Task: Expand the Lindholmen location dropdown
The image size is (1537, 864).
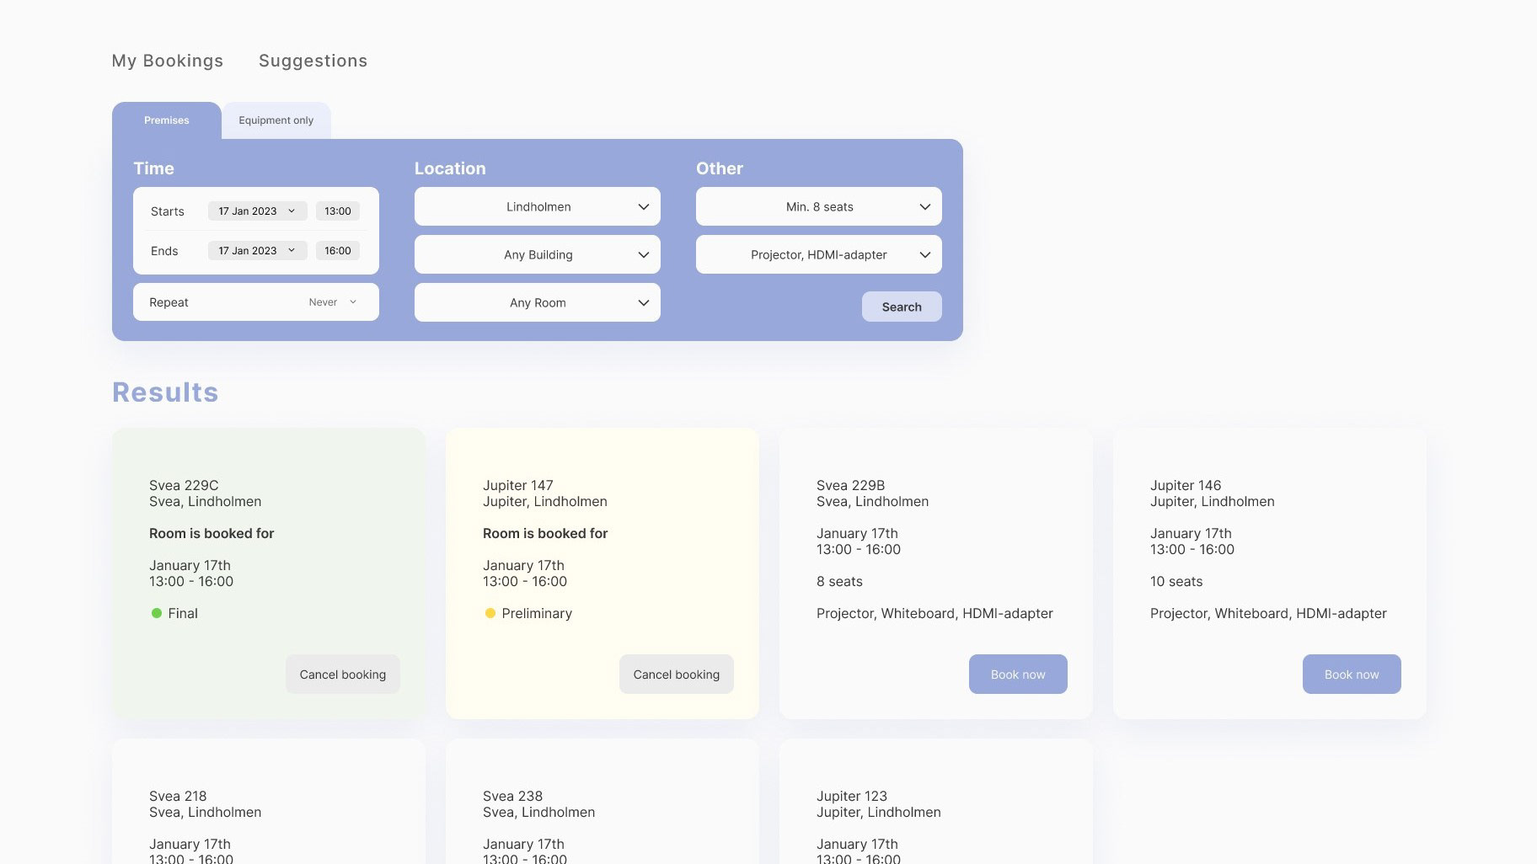Action: click(x=538, y=206)
